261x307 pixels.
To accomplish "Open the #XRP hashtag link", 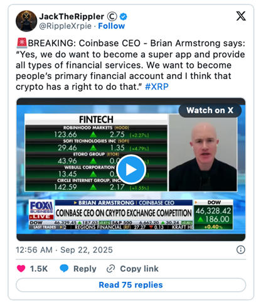I will tap(157, 87).
